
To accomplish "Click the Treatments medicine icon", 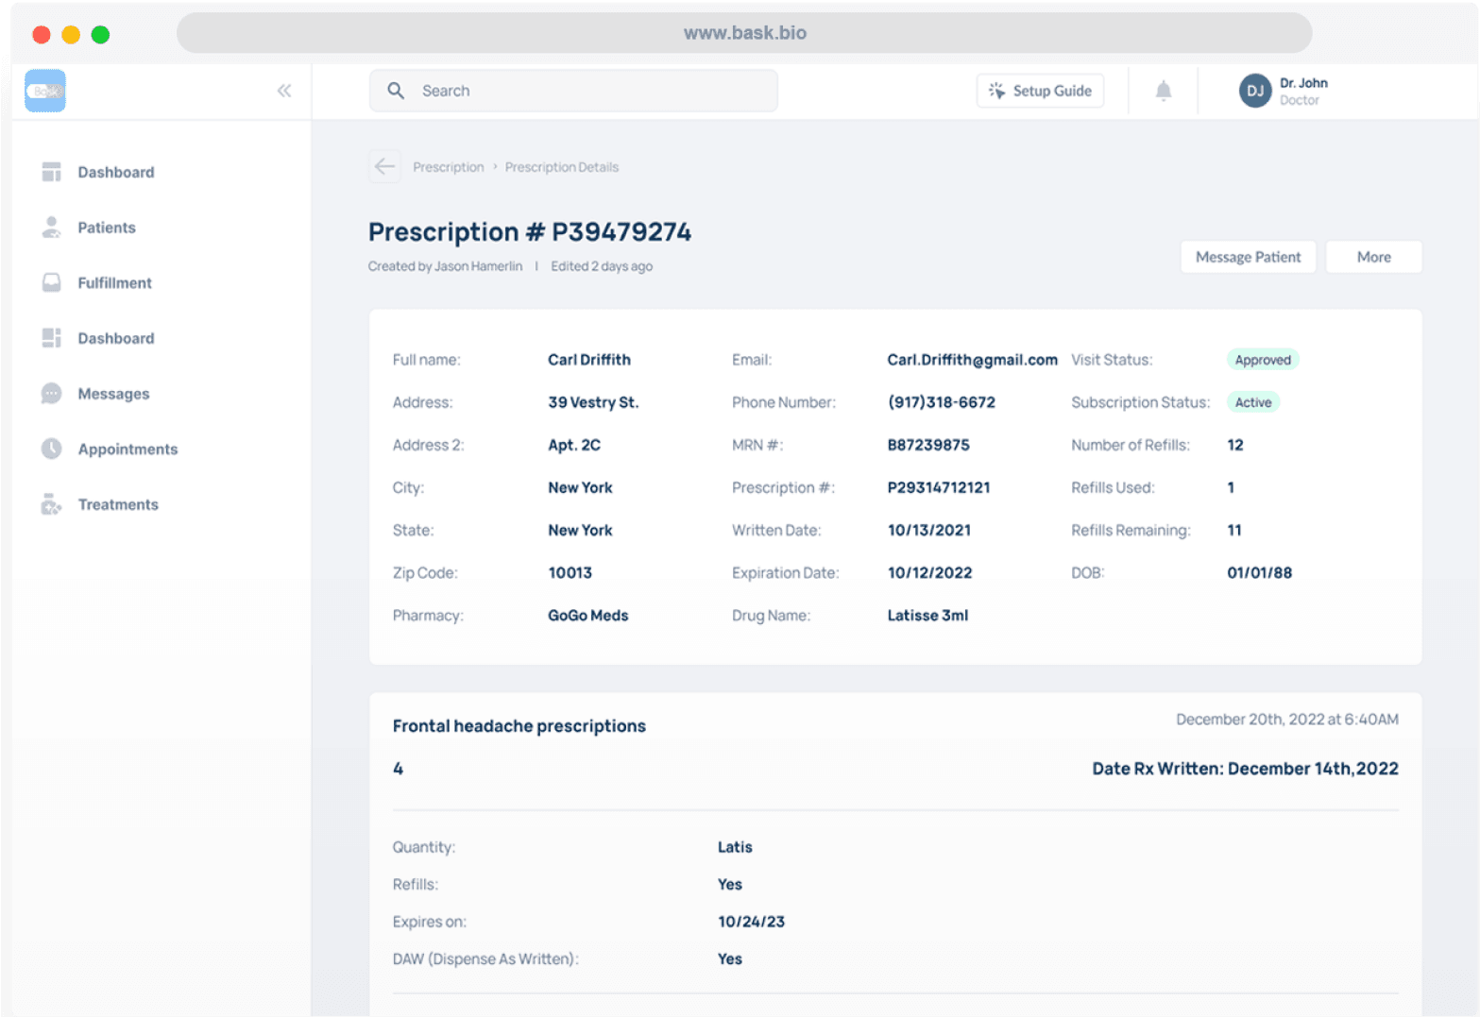I will [51, 505].
